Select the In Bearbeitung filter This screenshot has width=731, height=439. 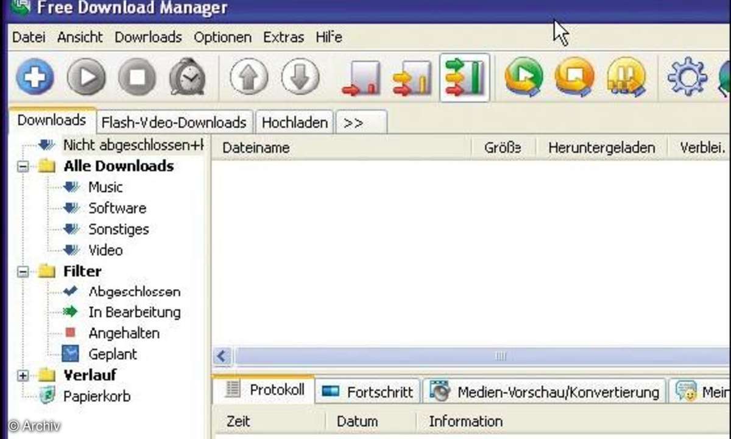point(134,312)
